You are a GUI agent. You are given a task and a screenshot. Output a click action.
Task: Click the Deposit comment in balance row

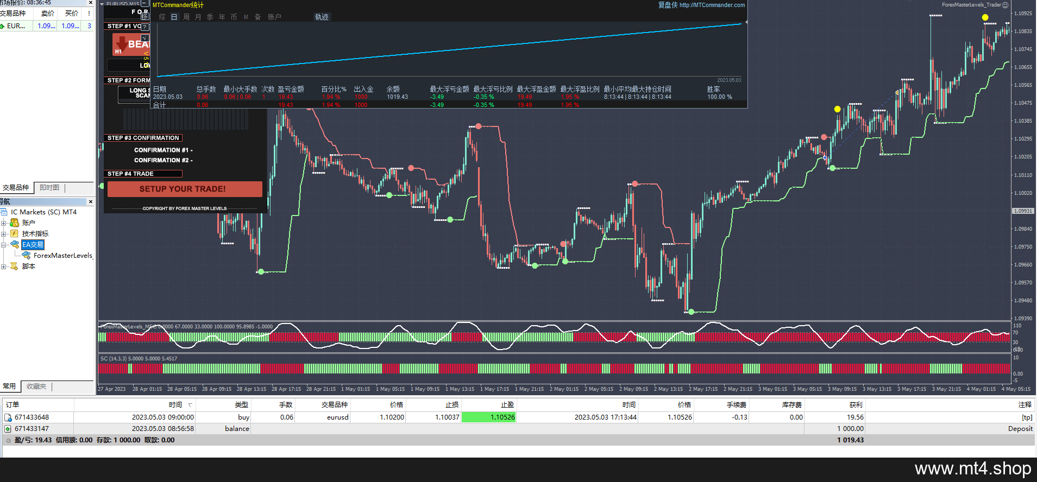(1020, 429)
